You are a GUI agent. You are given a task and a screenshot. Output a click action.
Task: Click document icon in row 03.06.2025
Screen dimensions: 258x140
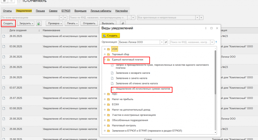[x=4, y=47]
